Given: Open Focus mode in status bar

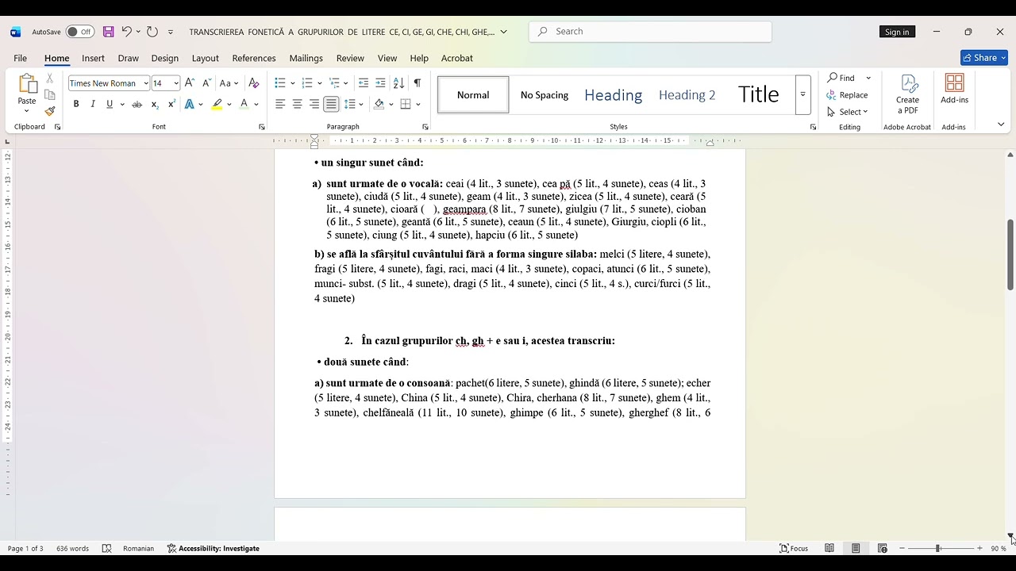Looking at the screenshot, I should click(x=794, y=548).
